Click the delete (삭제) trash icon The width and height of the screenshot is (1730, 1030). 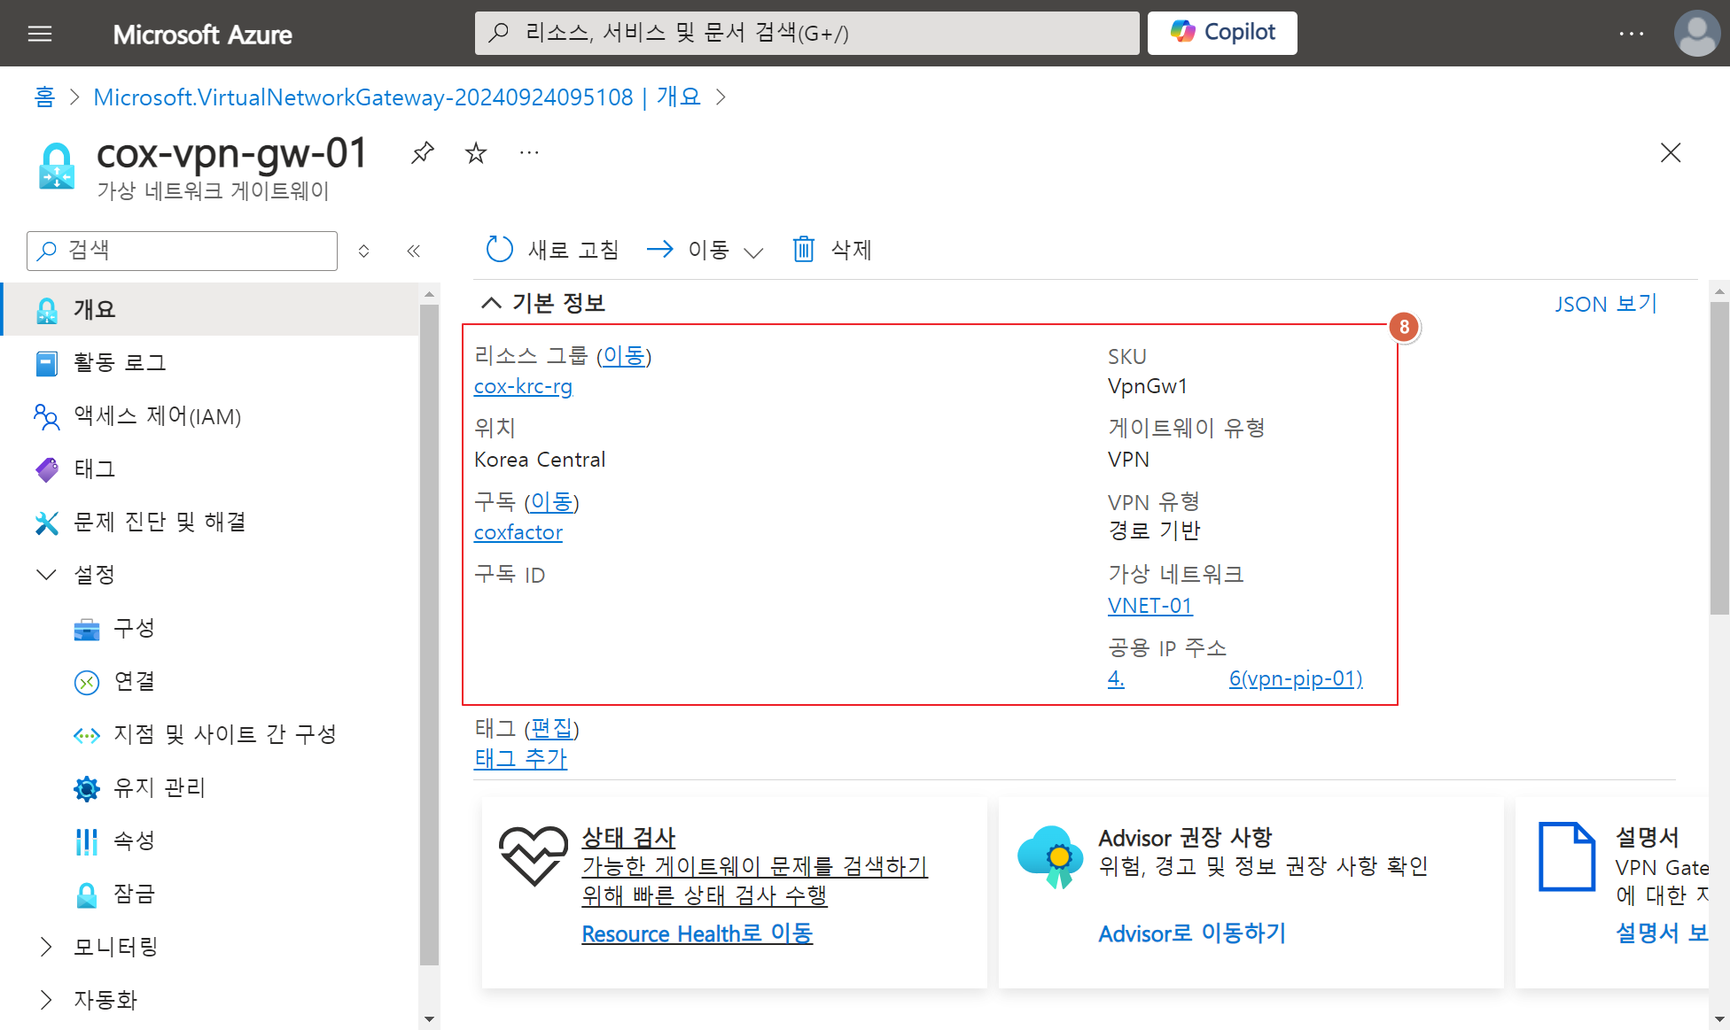click(x=803, y=250)
